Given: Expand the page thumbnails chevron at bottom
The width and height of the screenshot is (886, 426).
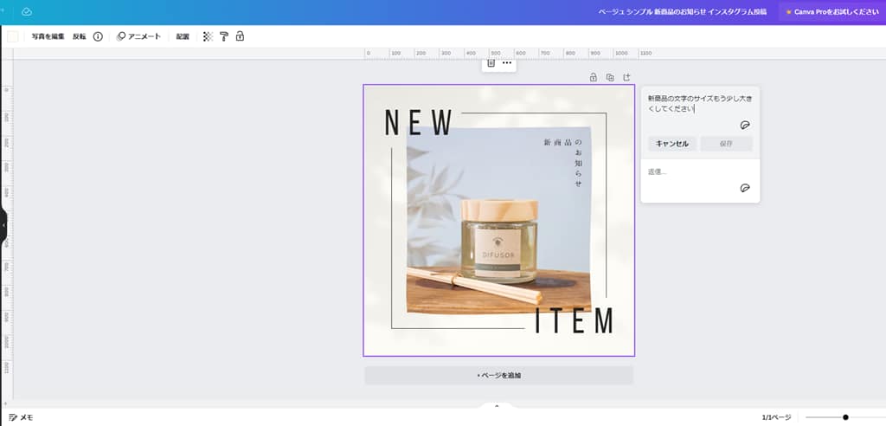Looking at the screenshot, I should (x=497, y=405).
